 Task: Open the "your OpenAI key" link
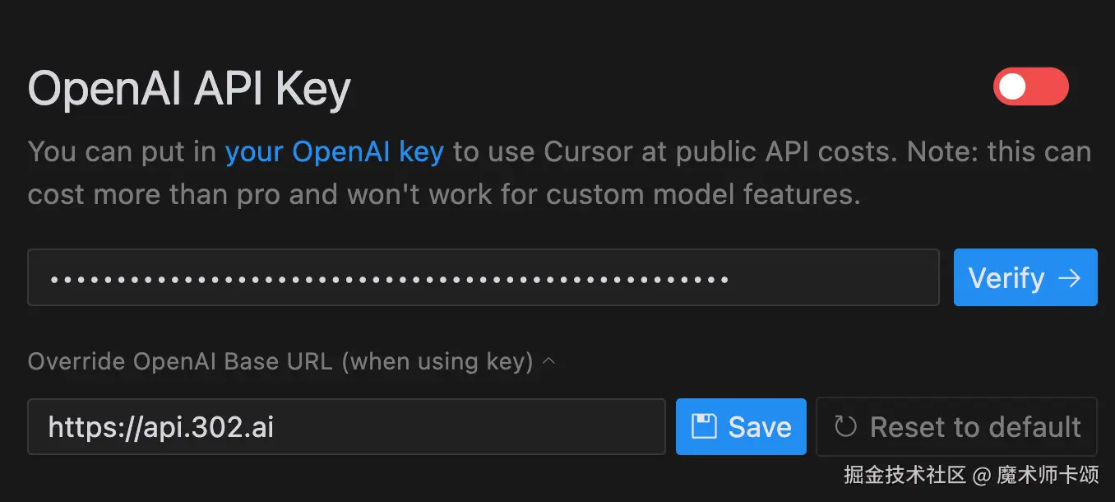click(x=334, y=151)
